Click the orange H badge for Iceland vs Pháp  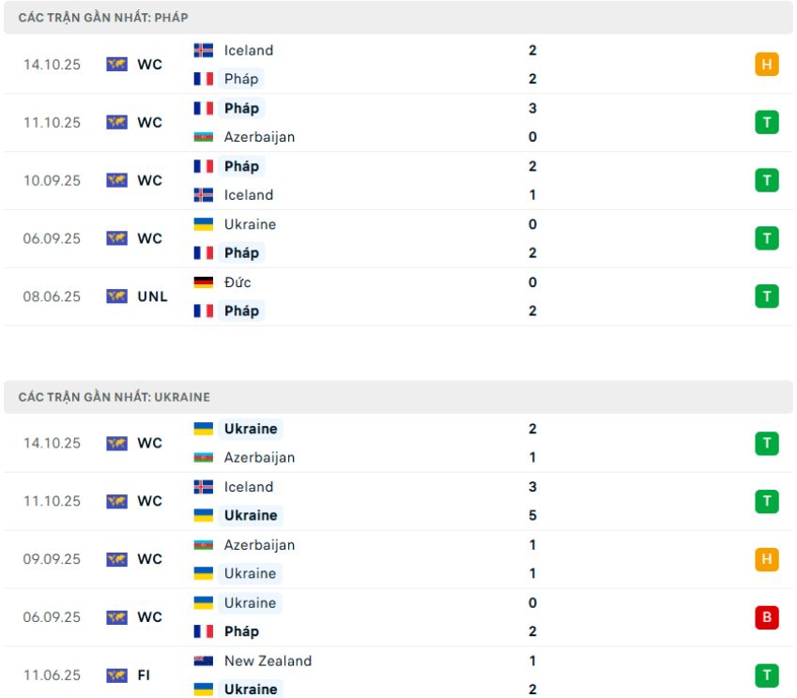point(766,64)
